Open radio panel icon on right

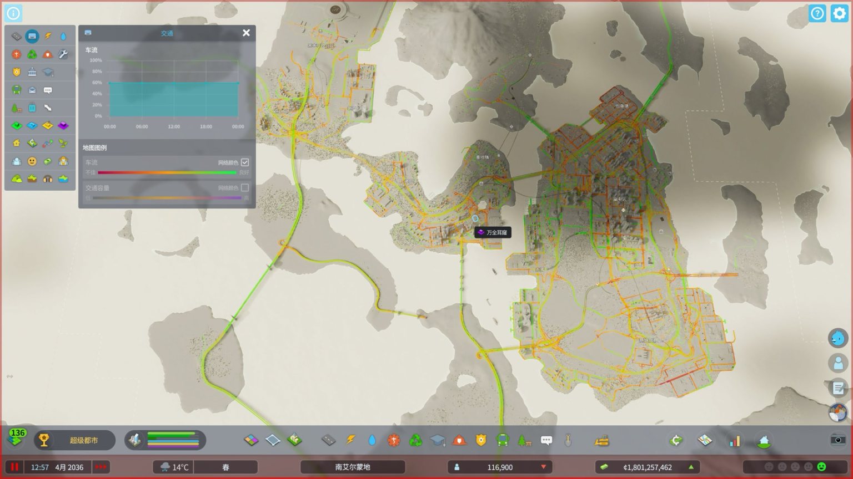click(839, 412)
